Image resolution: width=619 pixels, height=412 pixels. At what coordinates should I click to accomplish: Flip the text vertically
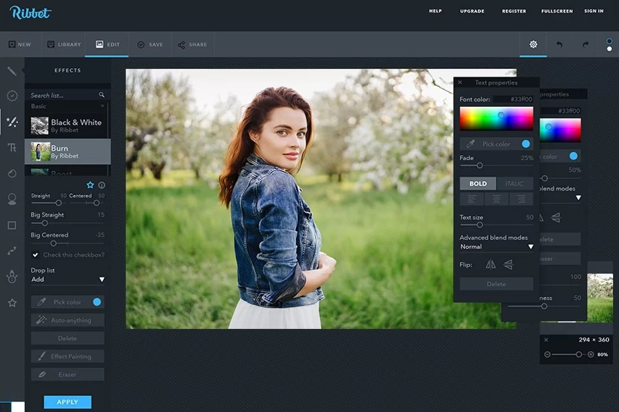click(x=509, y=264)
